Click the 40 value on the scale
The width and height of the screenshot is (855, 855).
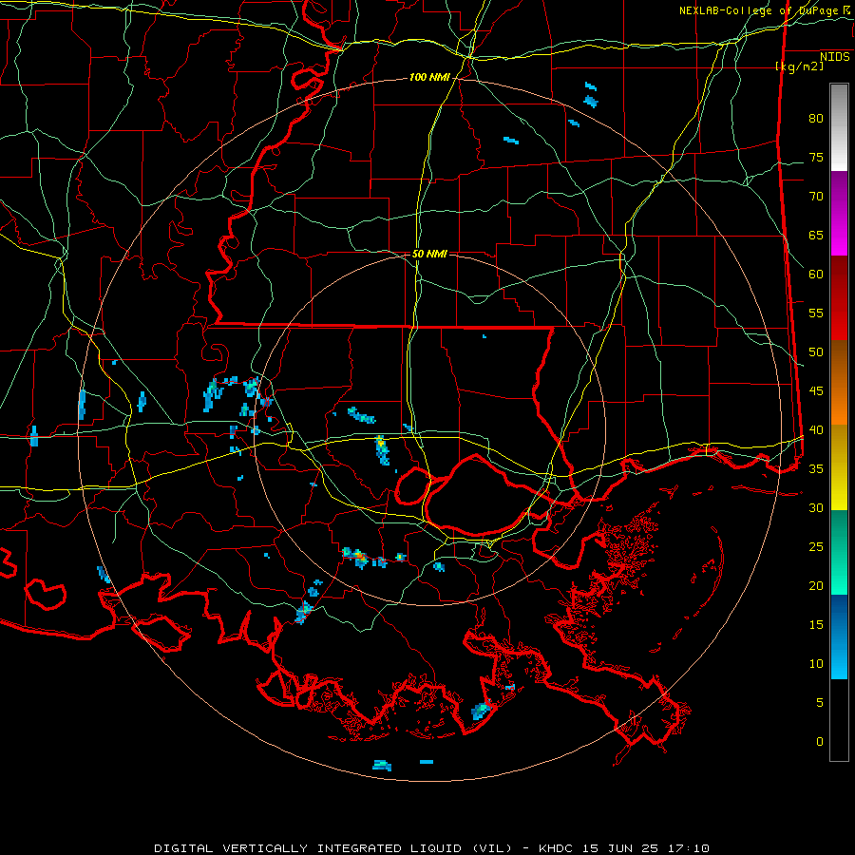click(x=816, y=430)
